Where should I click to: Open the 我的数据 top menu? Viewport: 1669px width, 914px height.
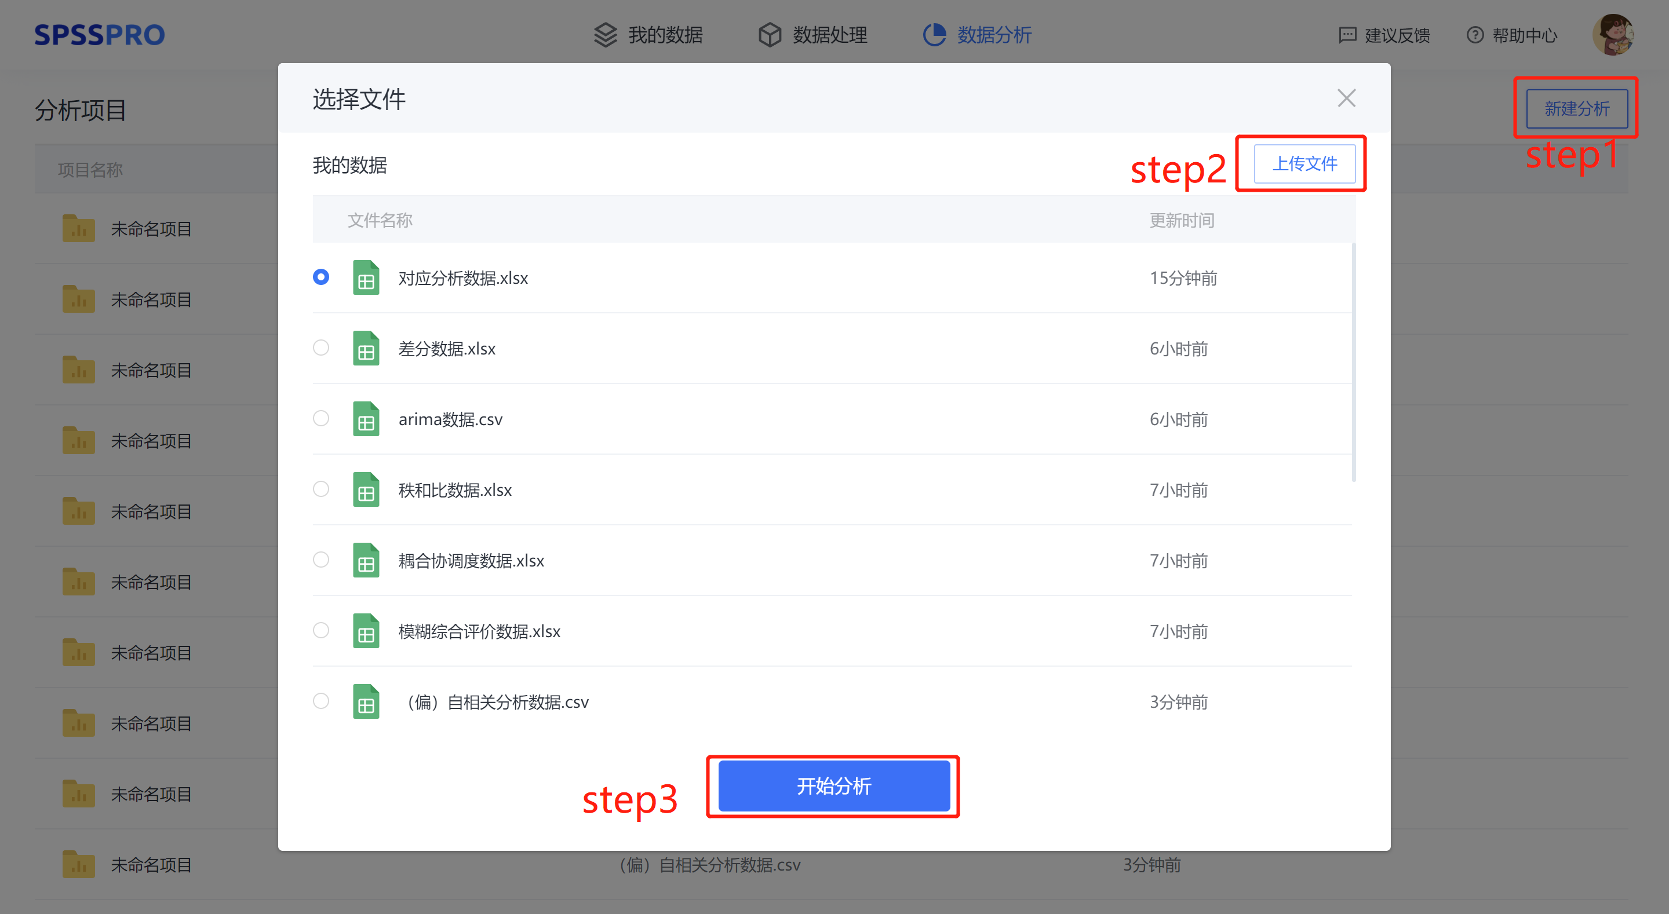pos(648,35)
